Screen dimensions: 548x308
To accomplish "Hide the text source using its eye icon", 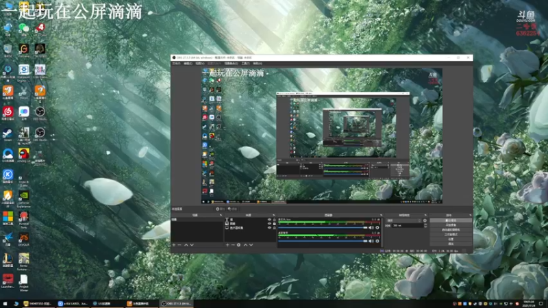I will pyautogui.click(x=269, y=220).
